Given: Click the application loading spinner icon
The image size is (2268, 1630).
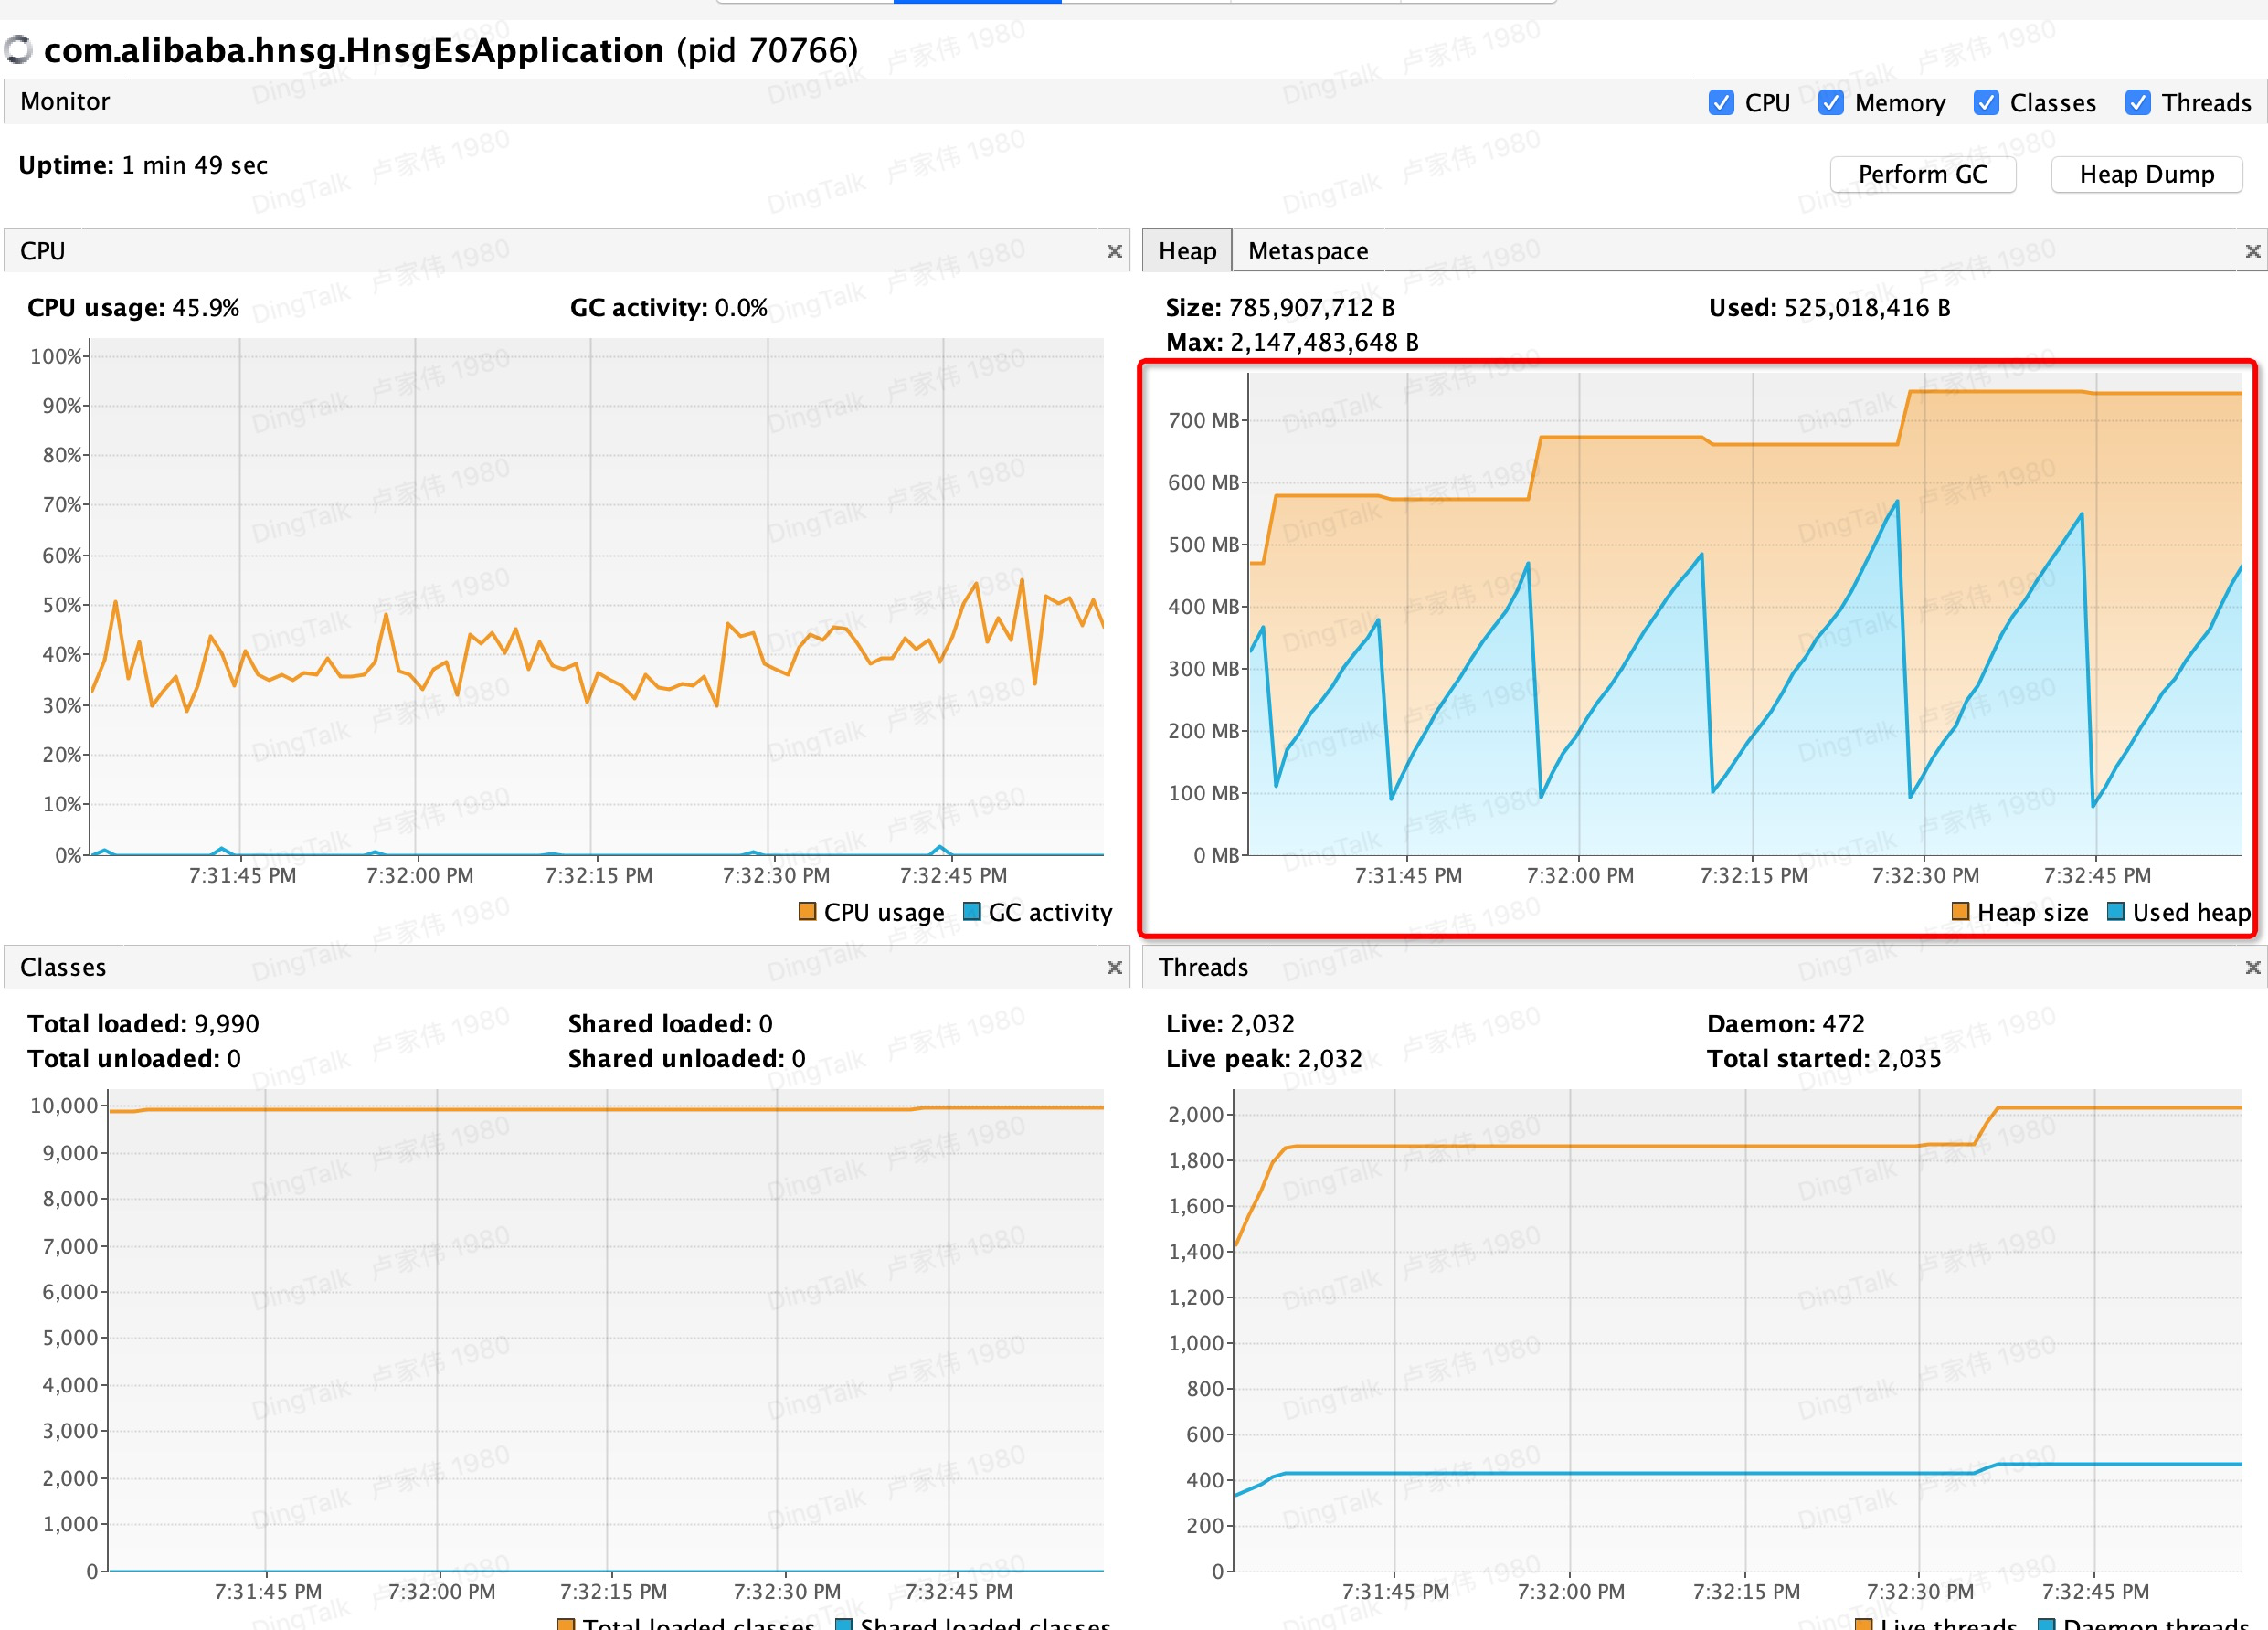Looking at the screenshot, I should click(18, 49).
